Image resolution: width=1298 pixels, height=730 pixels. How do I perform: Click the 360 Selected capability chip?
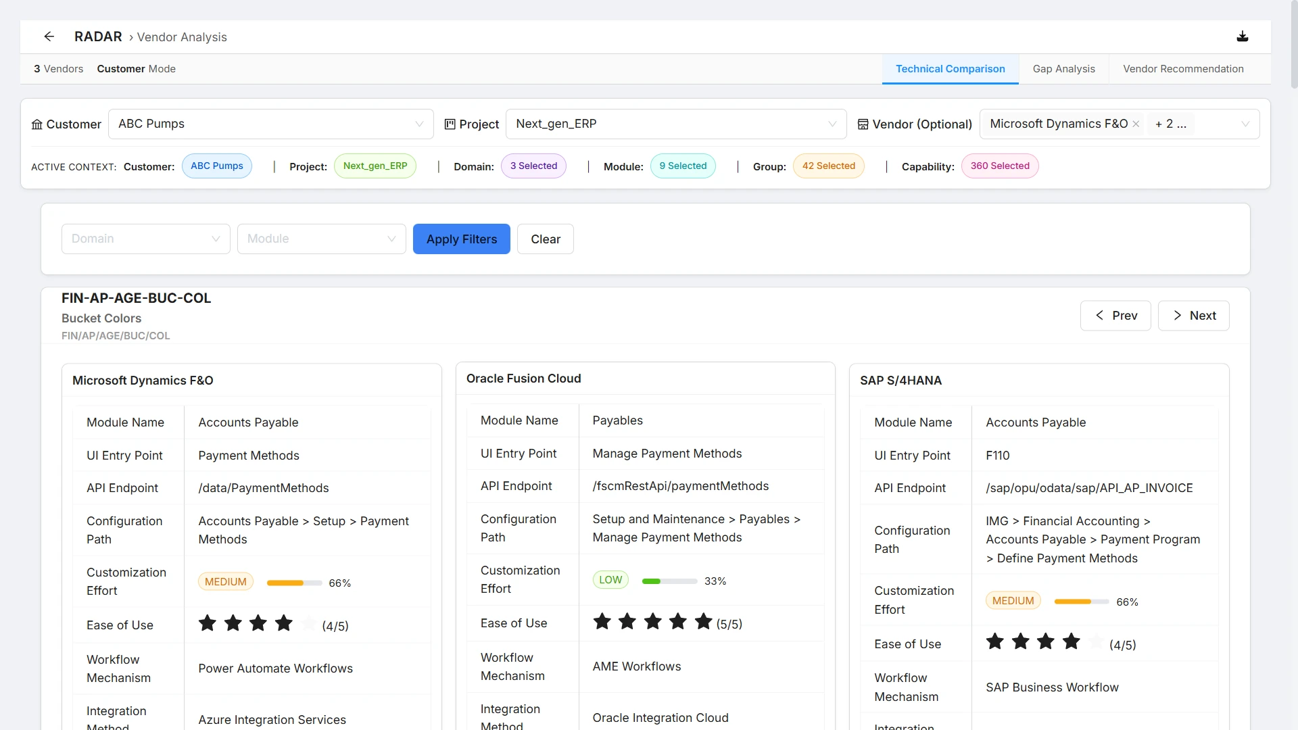1000,166
